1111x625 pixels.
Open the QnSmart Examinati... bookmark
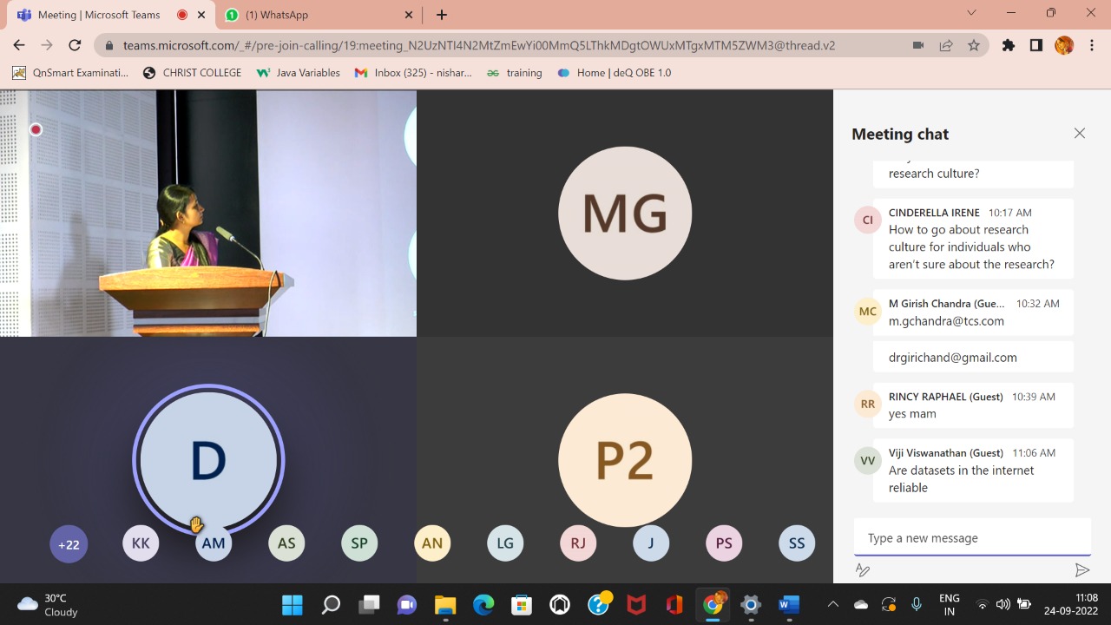pos(70,73)
